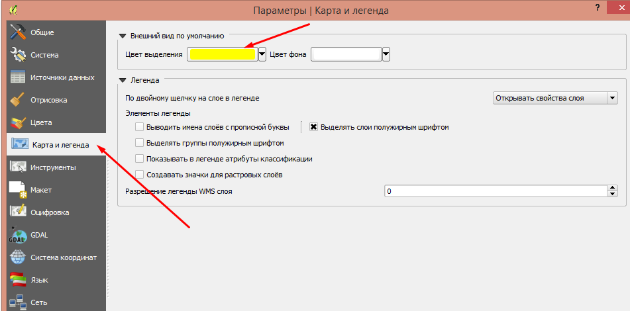
Task: Click Разрешение легенды WMS слоя value field
Action: (x=495, y=191)
